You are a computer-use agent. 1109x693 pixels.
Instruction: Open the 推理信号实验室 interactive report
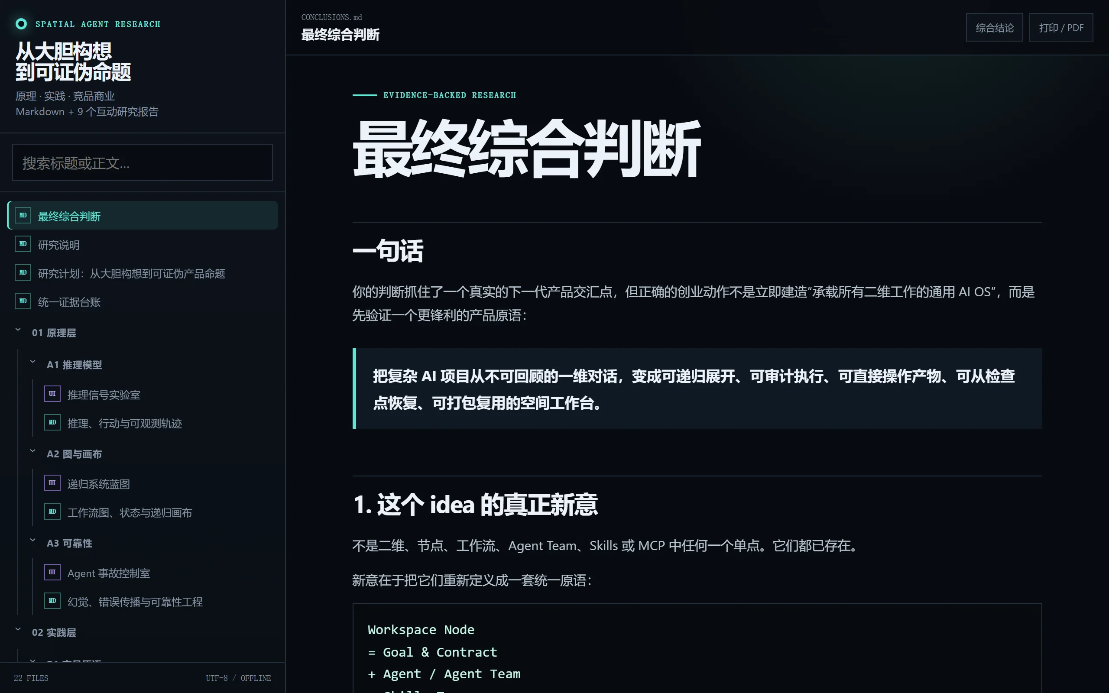click(x=157, y=394)
